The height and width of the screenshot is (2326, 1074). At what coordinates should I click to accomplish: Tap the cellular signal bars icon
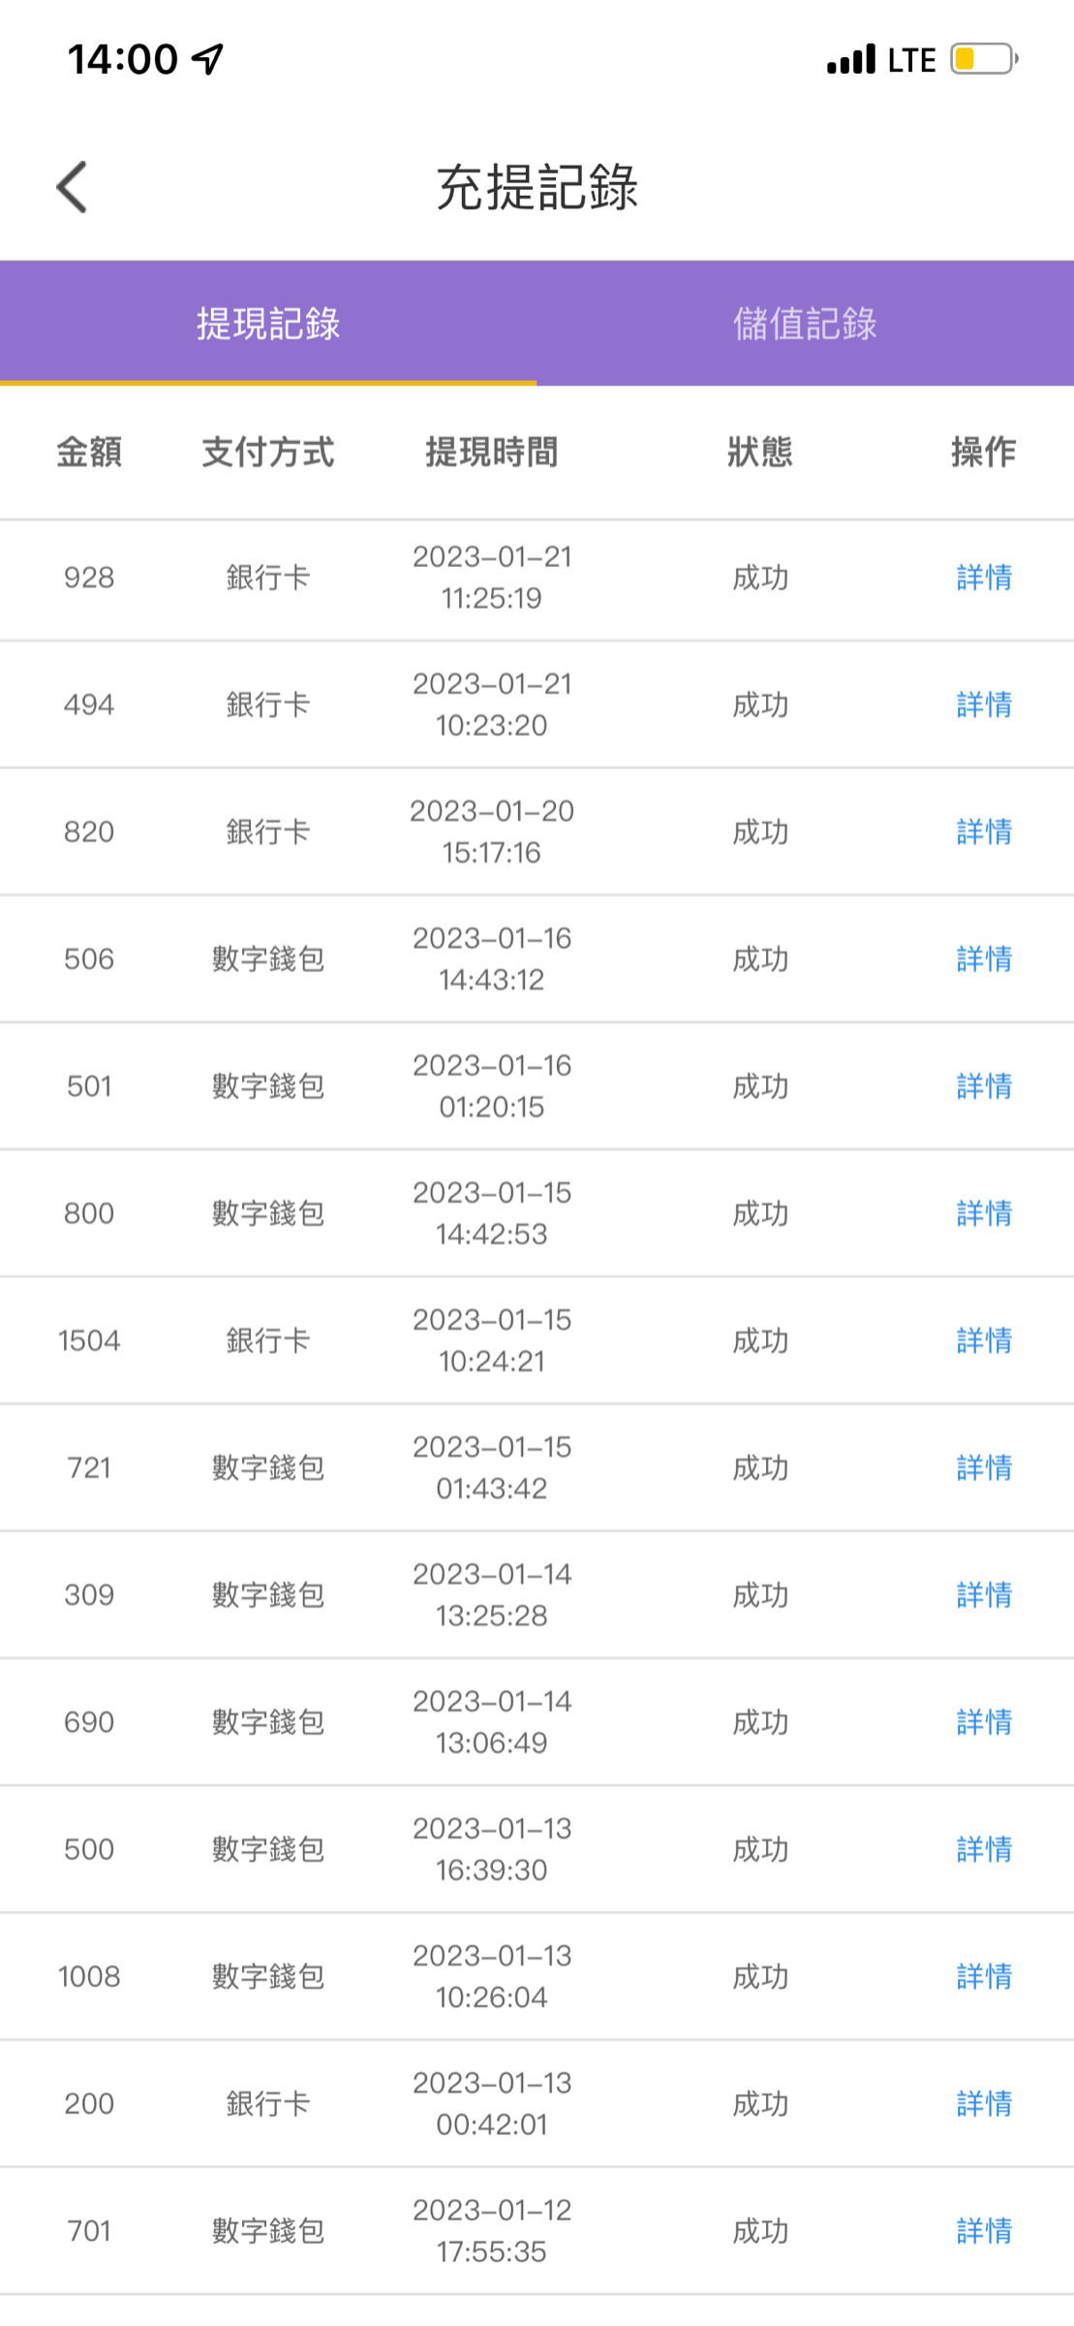pyautogui.click(x=851, y=59)
